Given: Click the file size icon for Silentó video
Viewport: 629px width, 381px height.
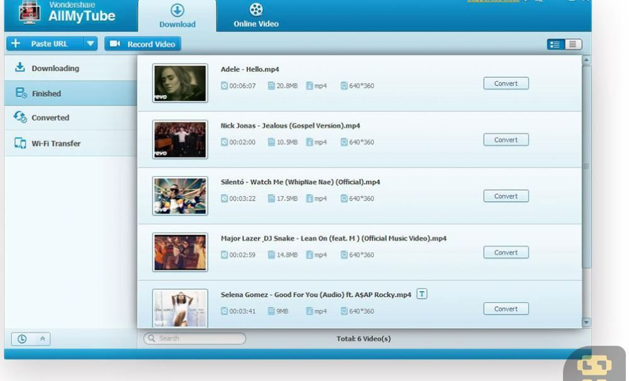Looking at the screenshot, I should (272, 198).
